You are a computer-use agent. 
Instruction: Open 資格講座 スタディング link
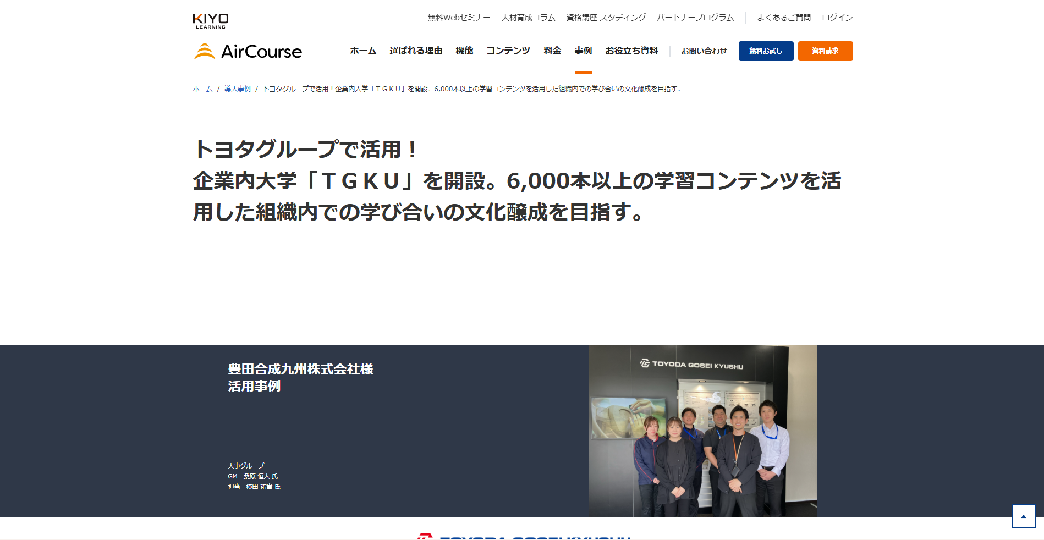pyautogui.click(x=606, y=18)
